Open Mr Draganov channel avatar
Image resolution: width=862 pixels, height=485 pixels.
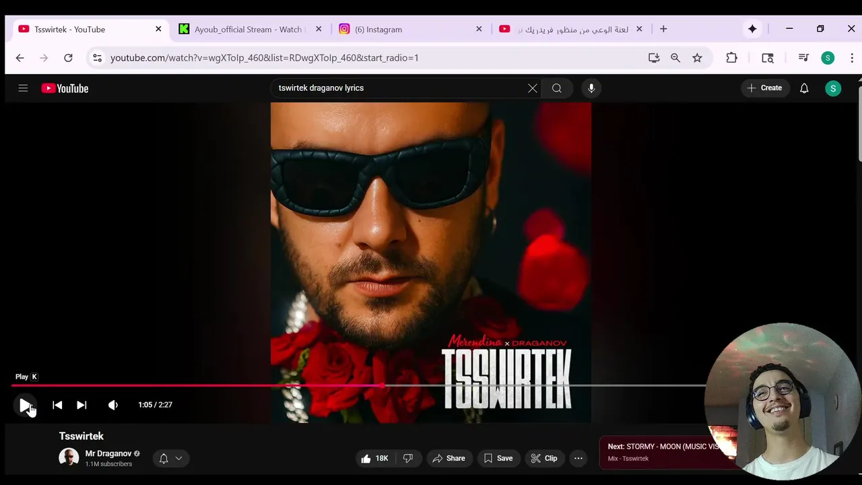tap(69, 457)
